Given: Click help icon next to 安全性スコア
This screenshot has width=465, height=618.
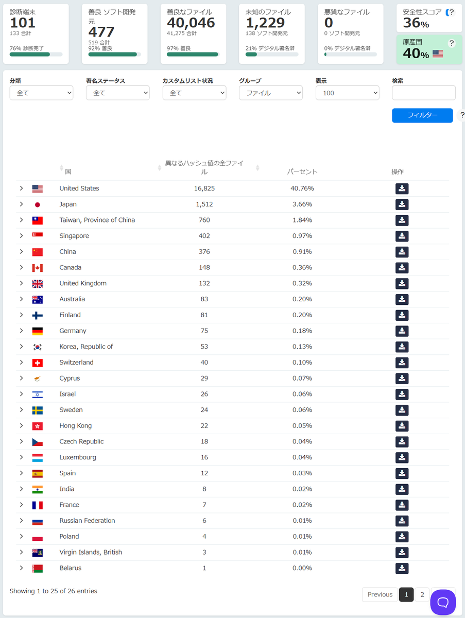Looking at the screenshot, I should (x=451, y=12).
